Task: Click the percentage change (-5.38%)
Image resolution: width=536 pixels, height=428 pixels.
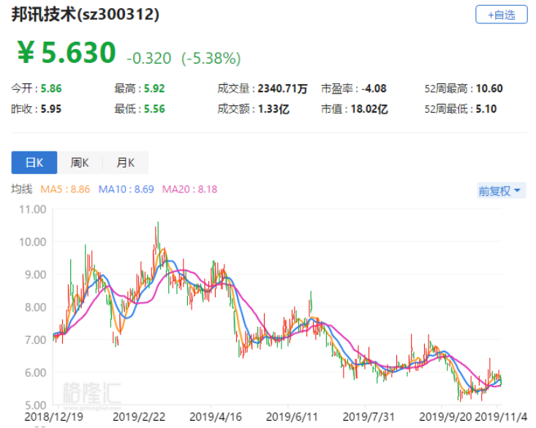Action: pyautogui.click(x=211, y=58)
